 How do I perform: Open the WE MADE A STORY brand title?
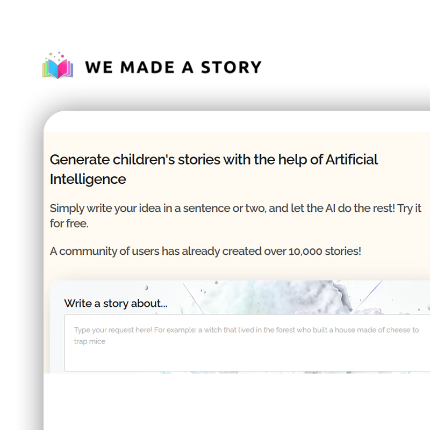click(x=173, y=67)
